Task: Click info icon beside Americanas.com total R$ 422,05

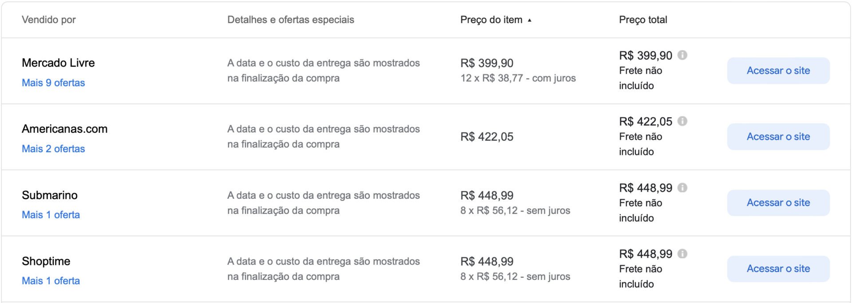Action: pyautogui.click(x=682, y=121)
